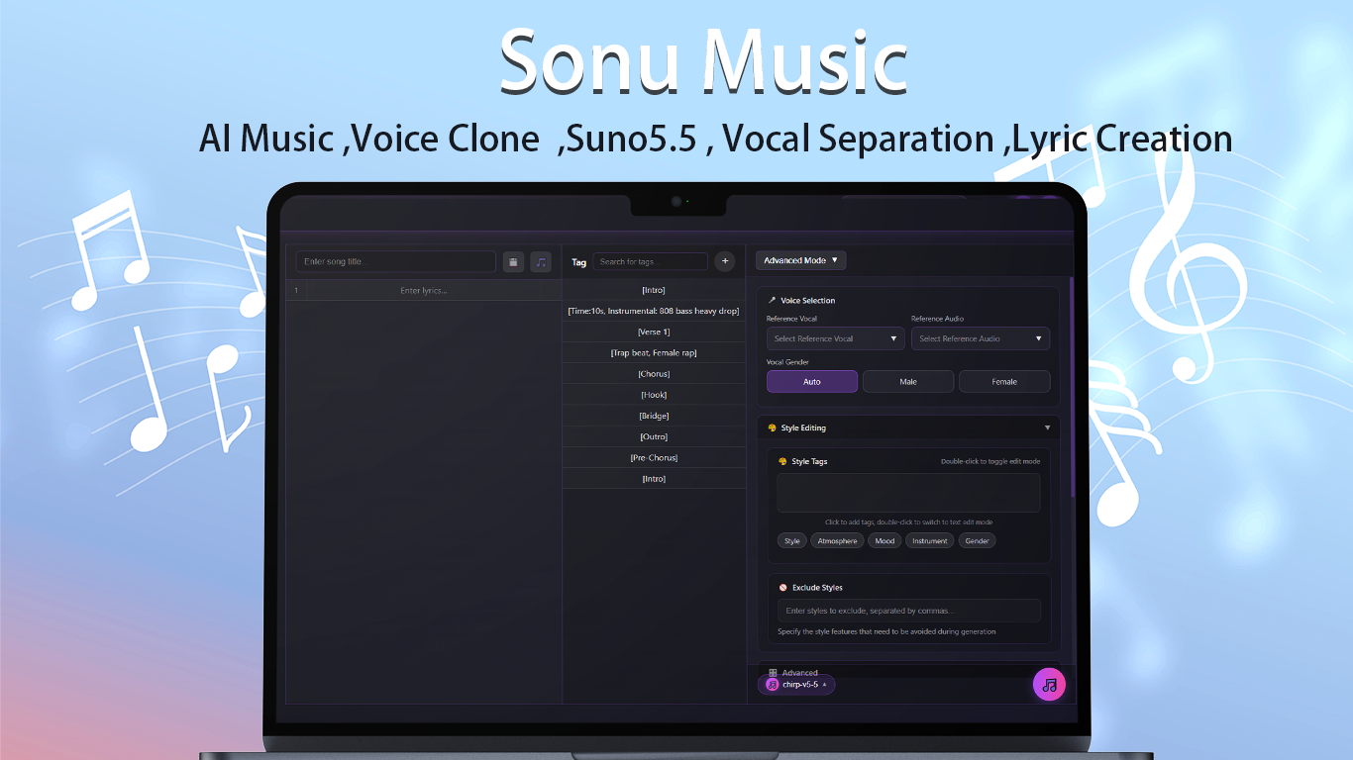Click the settings panel vertical scrollbar
This screenshot has height=760, width=1353.
pyautogui.click(x=1070, y=386)
